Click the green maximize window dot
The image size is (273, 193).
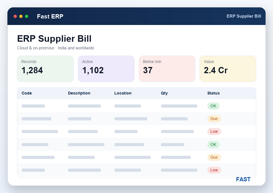point(27,16)
